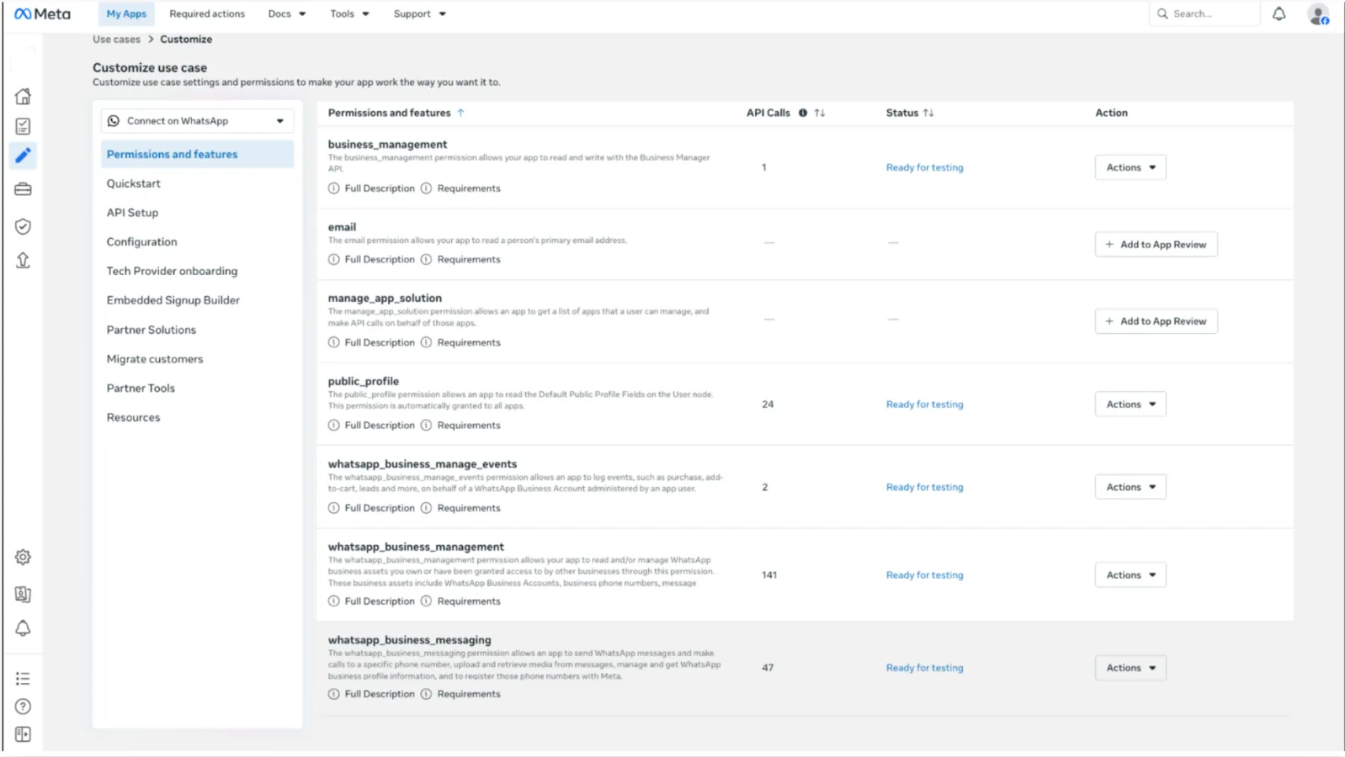Open Requirements for business_management
Image resolution: width=1345 pixels, height=757 pixels.
tap(469, 188)
